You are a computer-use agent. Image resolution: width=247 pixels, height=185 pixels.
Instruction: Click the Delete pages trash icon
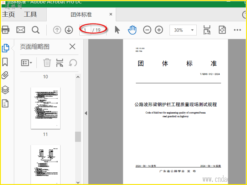coord(47,63)
